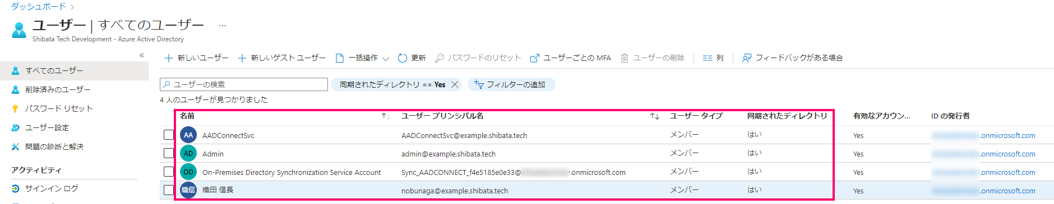The width and height of the screenshot is (1054, 204).
Task: Open 問題の診断と解決 in the sidebar
Action: pos(54,146)
